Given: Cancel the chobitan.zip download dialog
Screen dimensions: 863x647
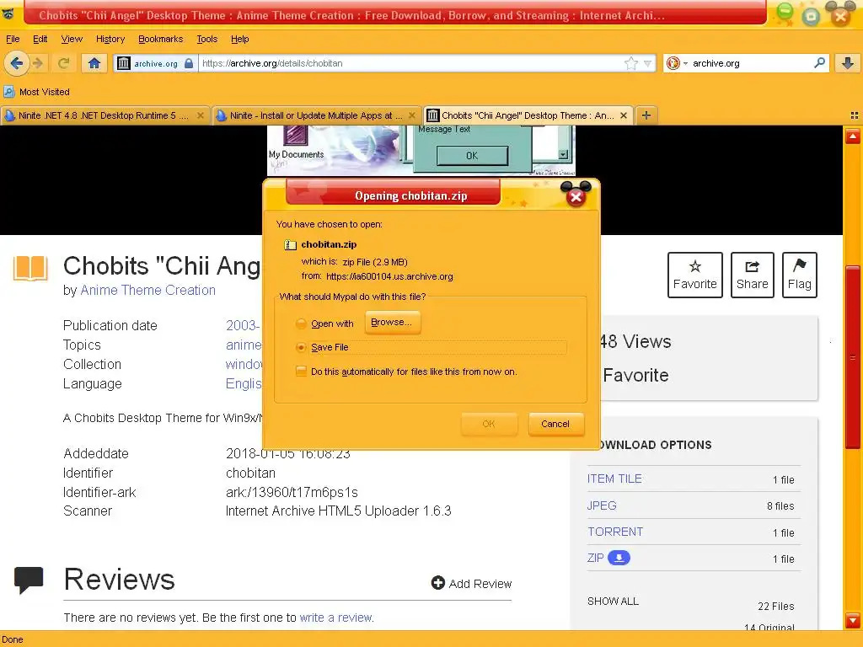Looking at the screenshot, I should tap(555, 424).
